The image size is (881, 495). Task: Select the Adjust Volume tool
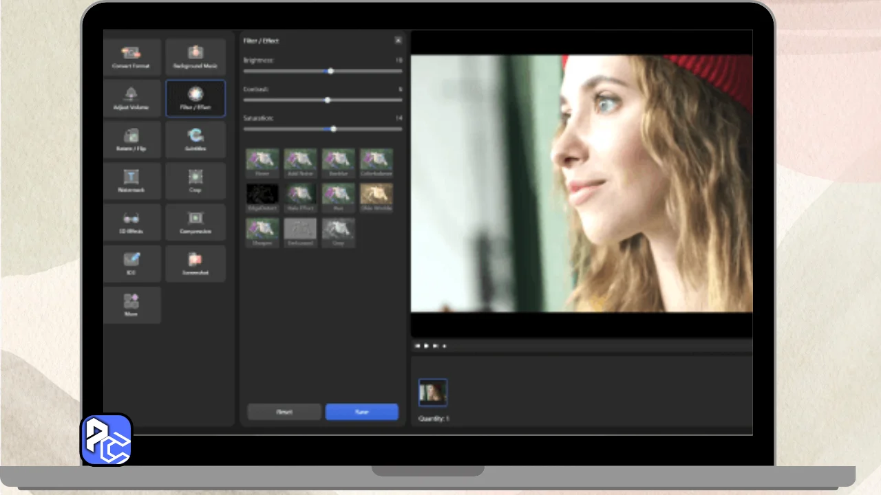131,98
